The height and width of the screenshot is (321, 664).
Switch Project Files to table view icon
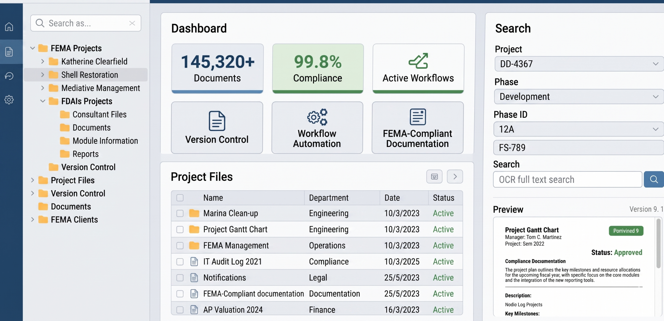pyautogui.click(x=434, y=176)
